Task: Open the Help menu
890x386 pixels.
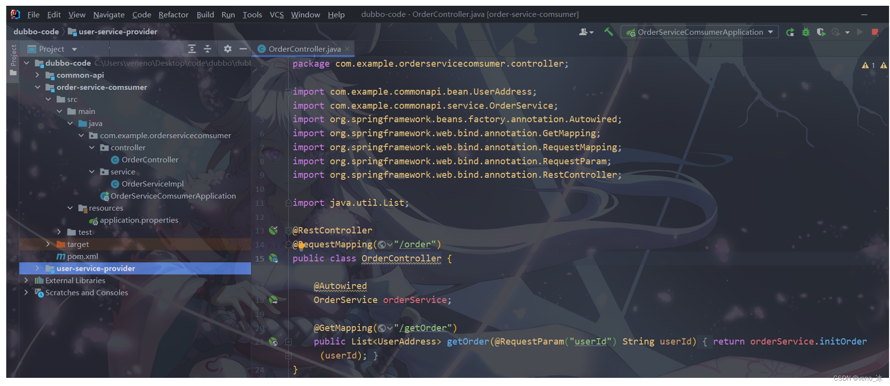Action: (x=336, y=15)
